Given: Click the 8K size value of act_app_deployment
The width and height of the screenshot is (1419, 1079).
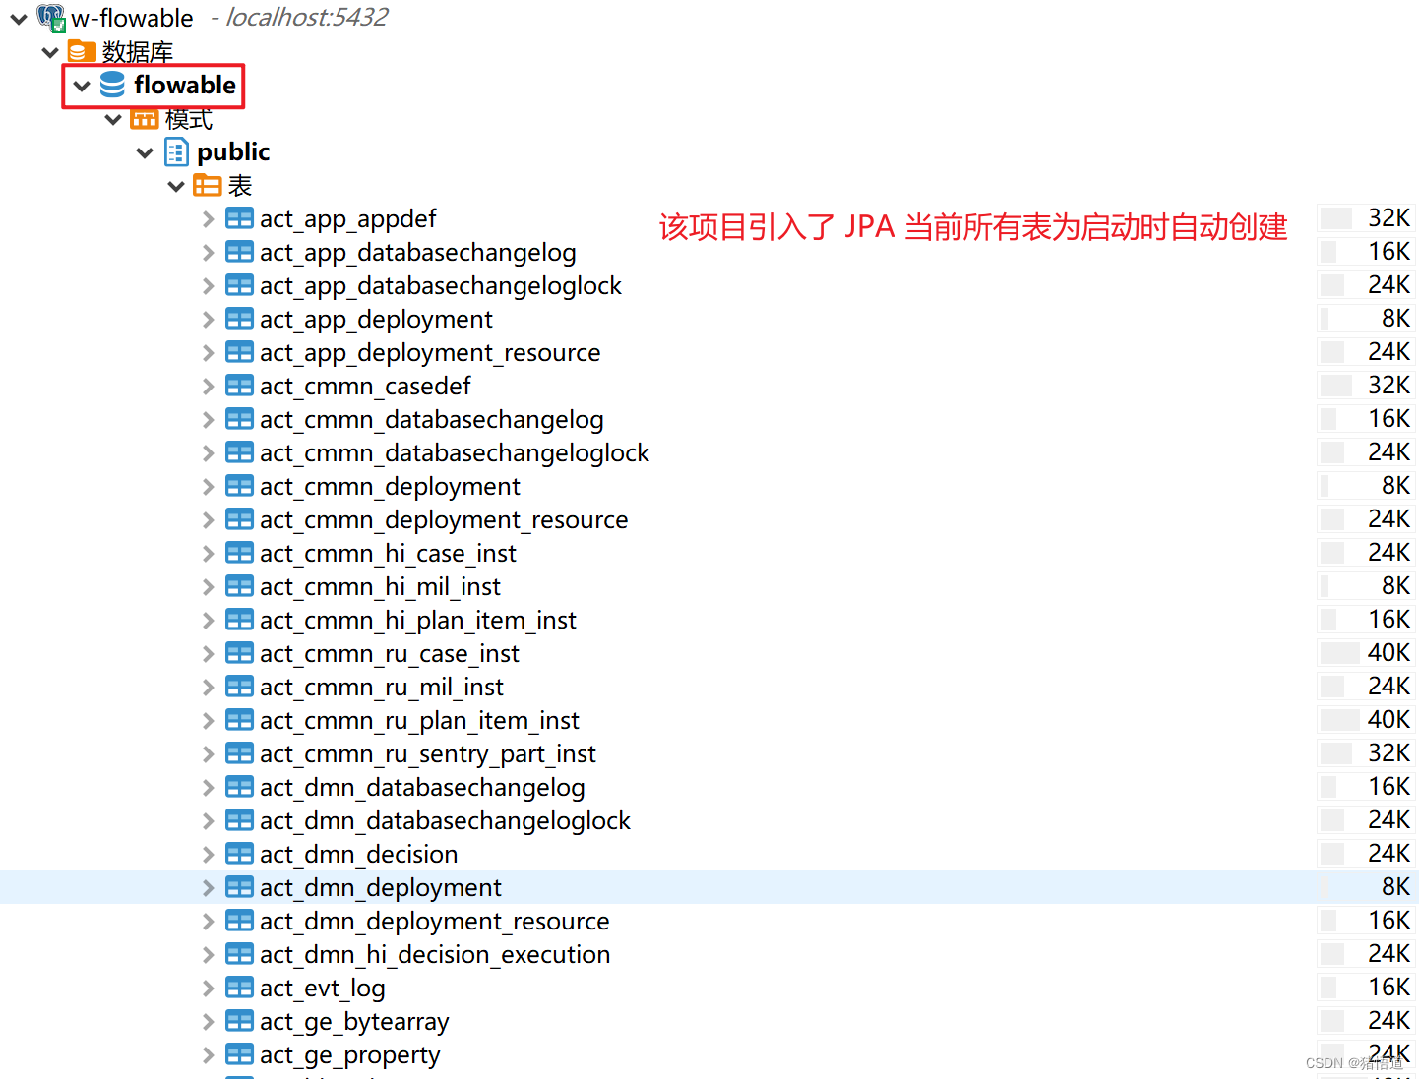Looking at the screenshot, I should [1395, 319].
